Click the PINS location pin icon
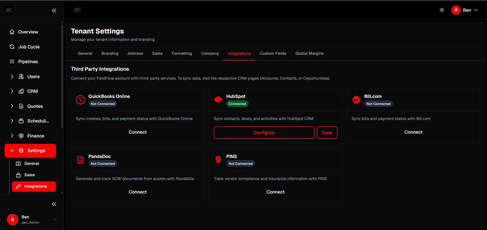 [218, 160]
